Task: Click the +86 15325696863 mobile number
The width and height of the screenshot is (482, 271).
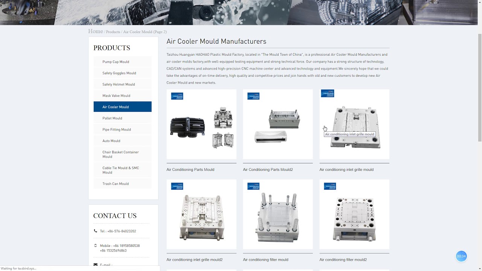Action: click(x=113, y=251)
